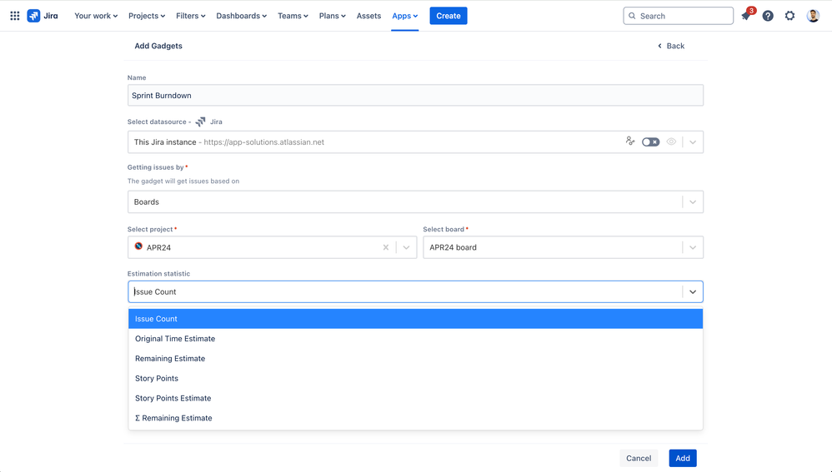Expand the Select project dropdown chevron
The image size is (832, 472).
[x=406, y=247]
